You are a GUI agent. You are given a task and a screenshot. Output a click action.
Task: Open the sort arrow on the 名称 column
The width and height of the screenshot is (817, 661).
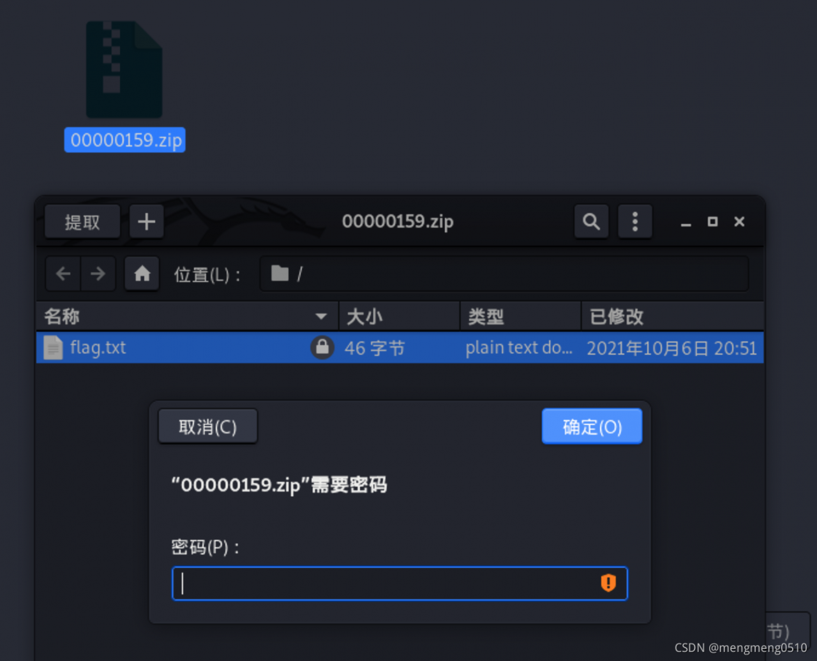(322, 316)
